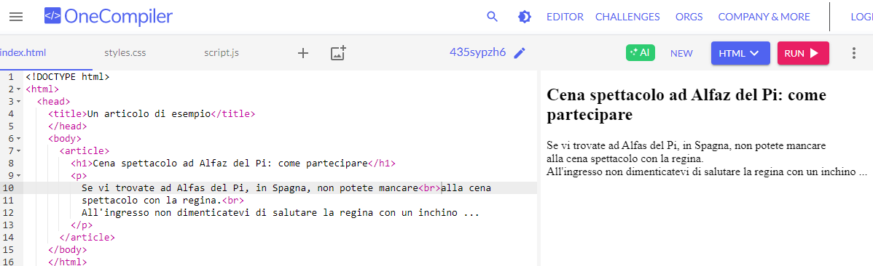The image size is (873, 266).
Task: Open the search magnifier icon
Action: pyautogui.click(x=492, y=17)
